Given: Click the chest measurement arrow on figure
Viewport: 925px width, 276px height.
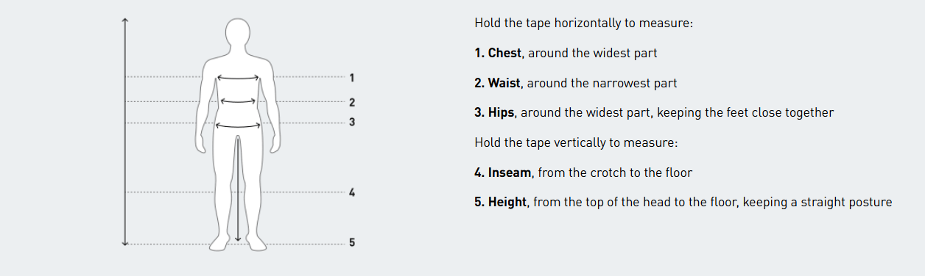Looking at the screenshot, I should click(238, 78).
